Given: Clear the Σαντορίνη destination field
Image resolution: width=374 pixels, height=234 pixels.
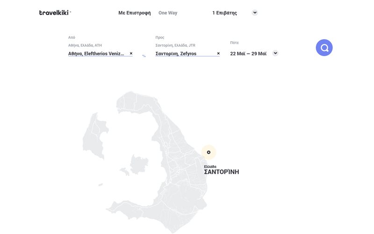Looking at the screenshot, I should pos(218,53).
